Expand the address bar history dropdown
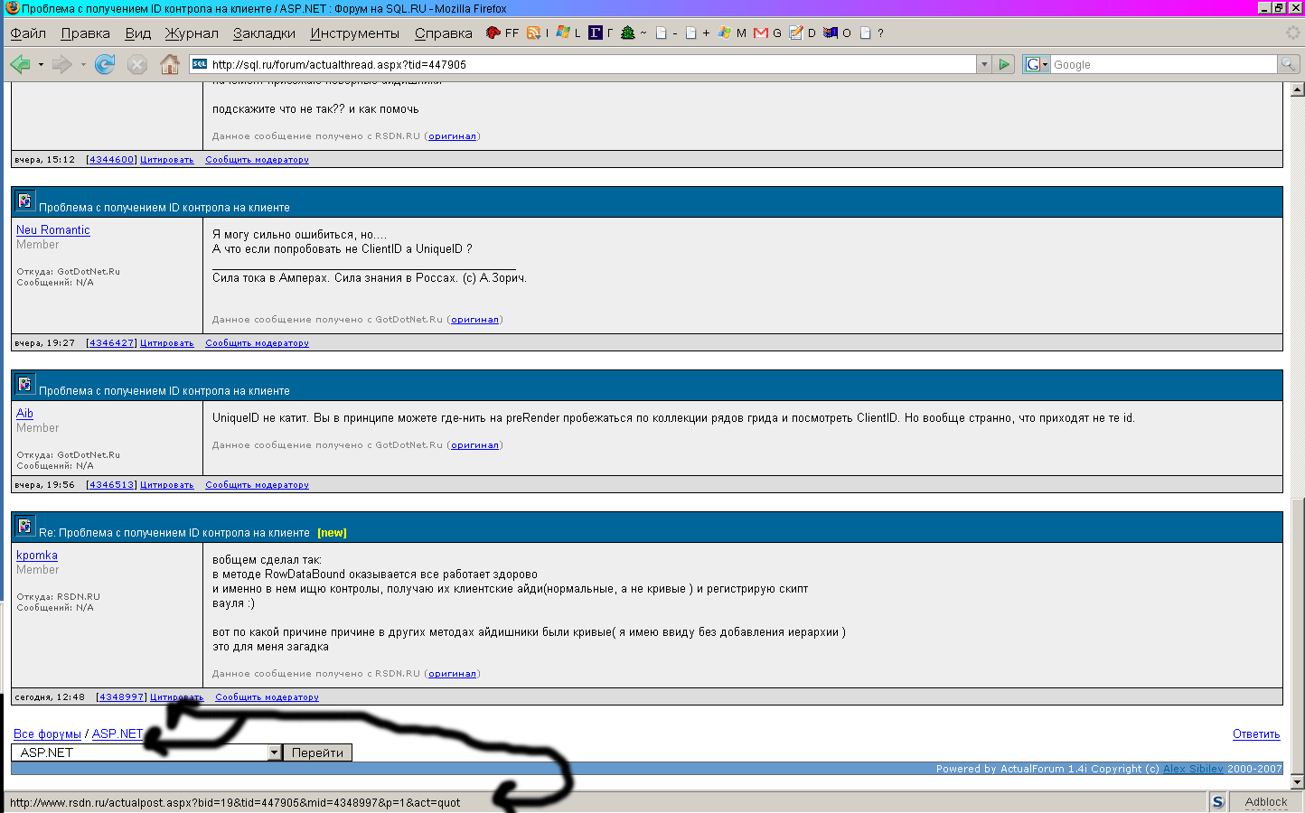Viewport: 1305px width, 813px height. 984,64
